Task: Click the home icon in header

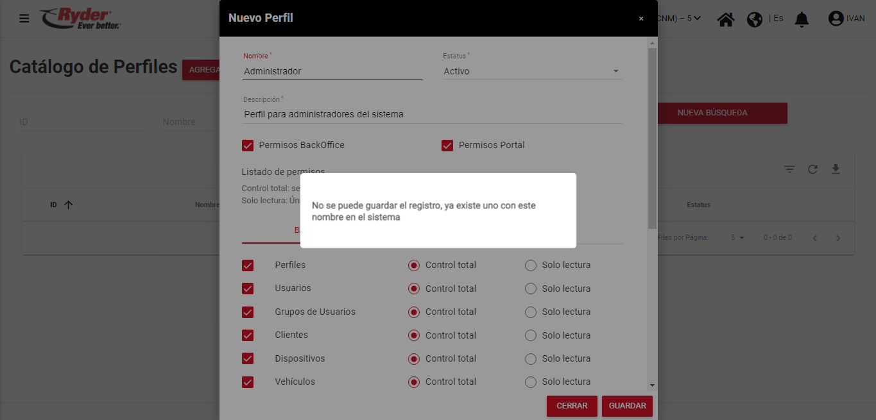Action: point(726,19)
